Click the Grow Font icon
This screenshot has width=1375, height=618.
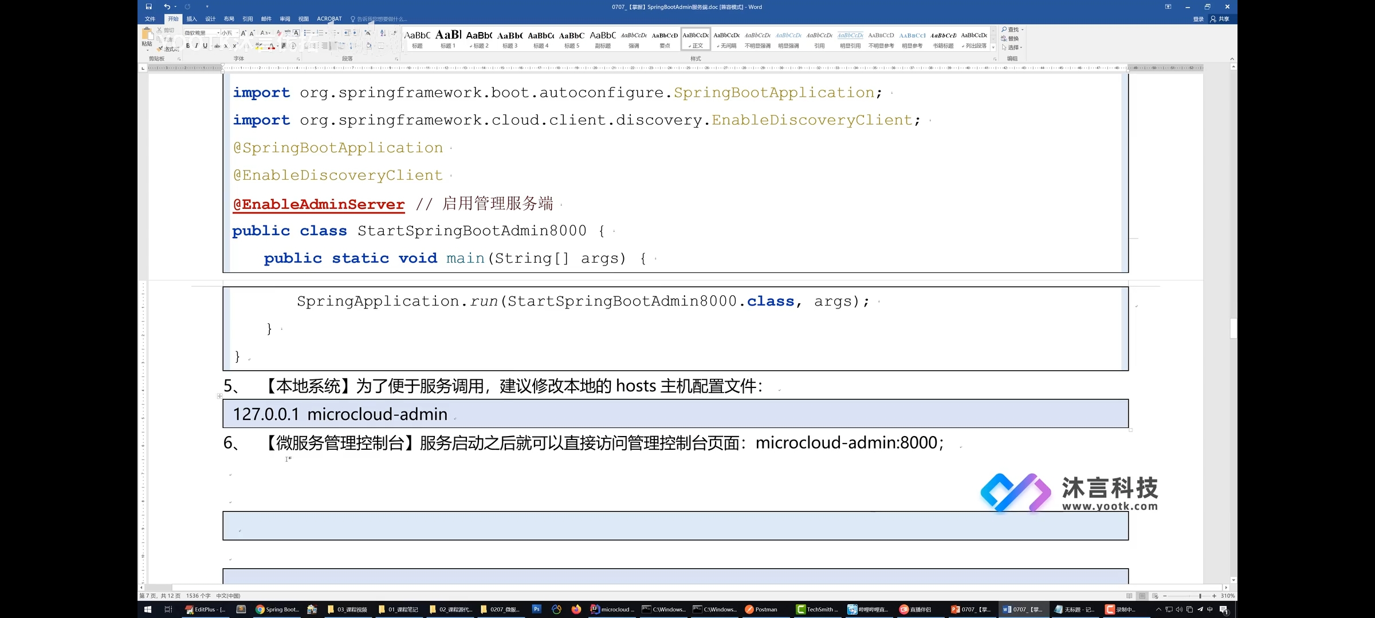point(243,33)
